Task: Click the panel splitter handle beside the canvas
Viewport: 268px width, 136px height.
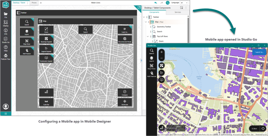Action: pyautogui.click(x=141, y=60)
